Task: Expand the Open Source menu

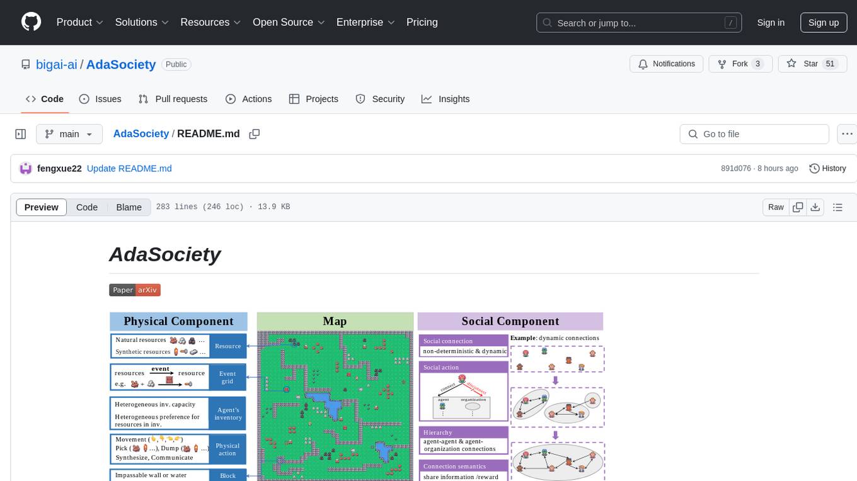Action: (289, 22)
